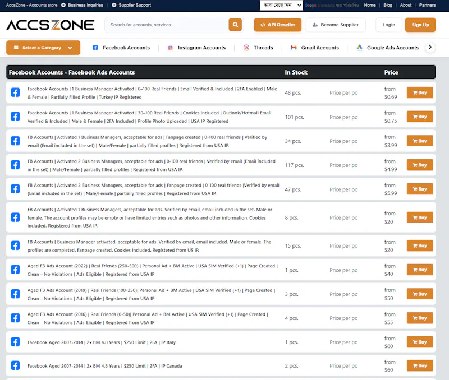The height and width of the screenshot is (380, 449).
Task: Click the API Reseller button
Action: coord(277,25)
